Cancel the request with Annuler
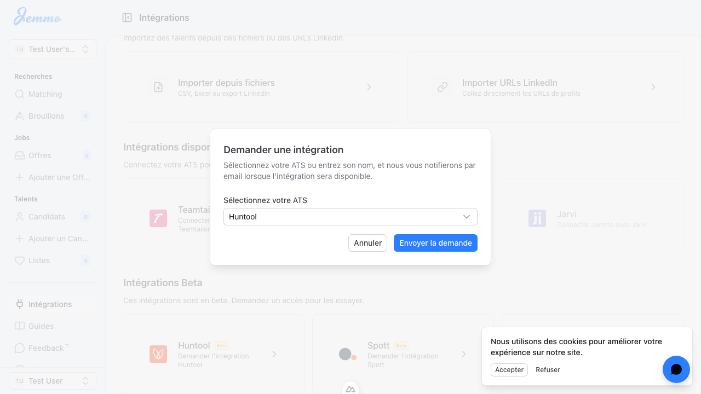Screen dimensions: 701x394 (367, 243)
